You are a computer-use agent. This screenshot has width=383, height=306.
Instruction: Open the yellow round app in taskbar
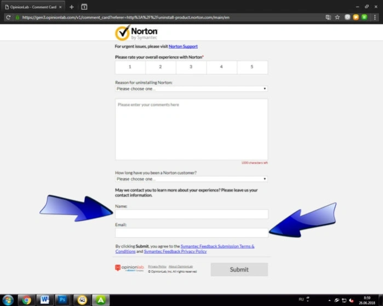82,300
